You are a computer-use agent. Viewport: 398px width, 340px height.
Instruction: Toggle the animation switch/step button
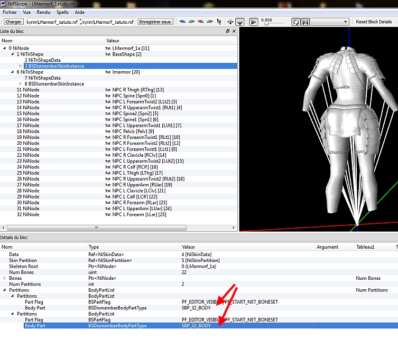305,22
